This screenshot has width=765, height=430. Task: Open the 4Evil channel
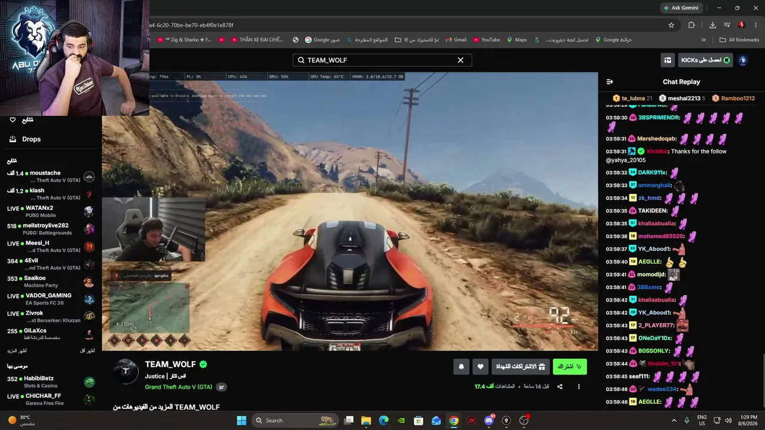(x=51, y=264)
